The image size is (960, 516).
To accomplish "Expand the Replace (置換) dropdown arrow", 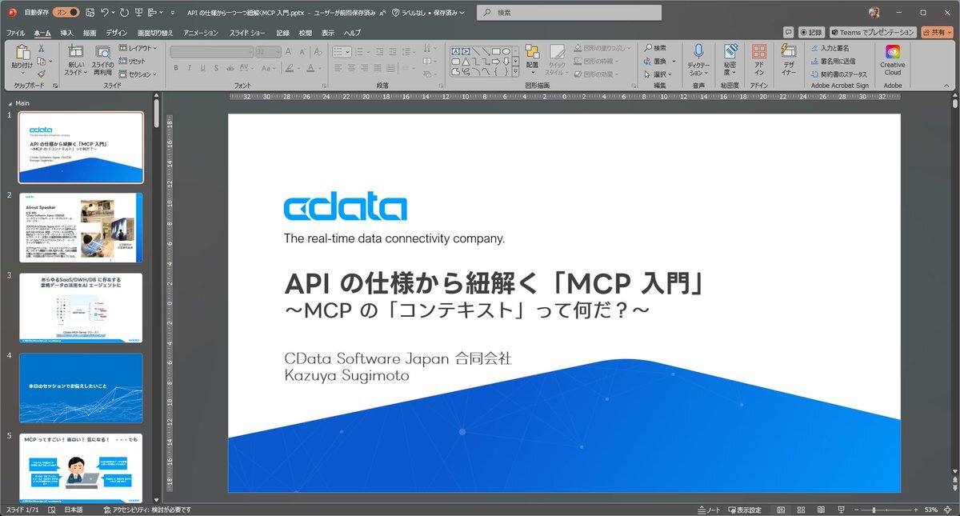I will (674, 61).
